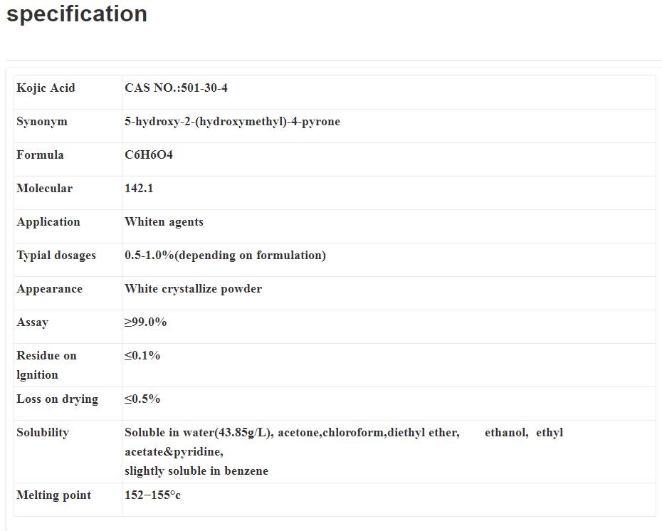Click the 5-hydroxy-2-(hydroxymethyl)-4-pyrone value
662x531 pixels.
coord(232,122)
